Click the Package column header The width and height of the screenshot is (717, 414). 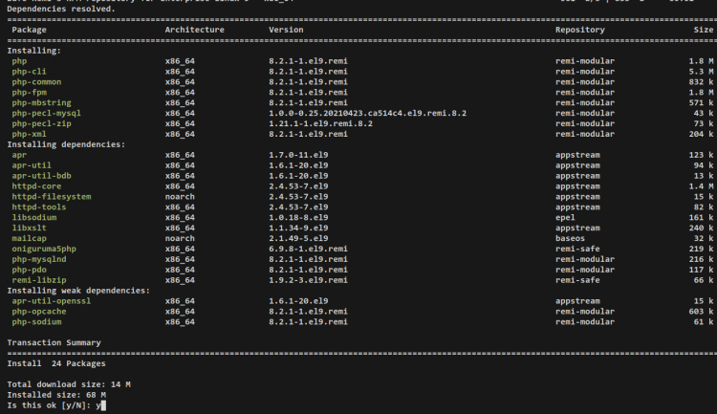point(28,30)
